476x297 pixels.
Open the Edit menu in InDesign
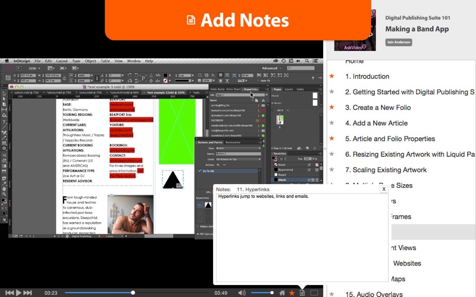pos(48,61)
